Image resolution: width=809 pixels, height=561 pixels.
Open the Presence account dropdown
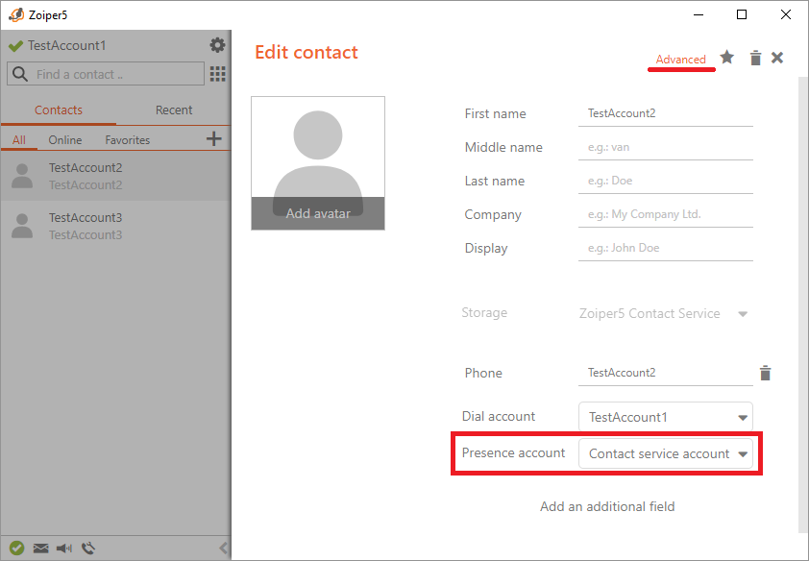point(742,454)
